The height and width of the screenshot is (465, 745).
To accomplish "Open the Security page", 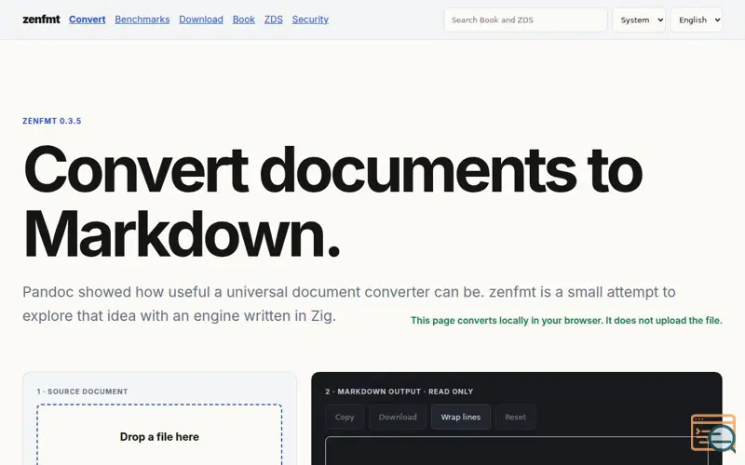I will (x=310, y=20).
